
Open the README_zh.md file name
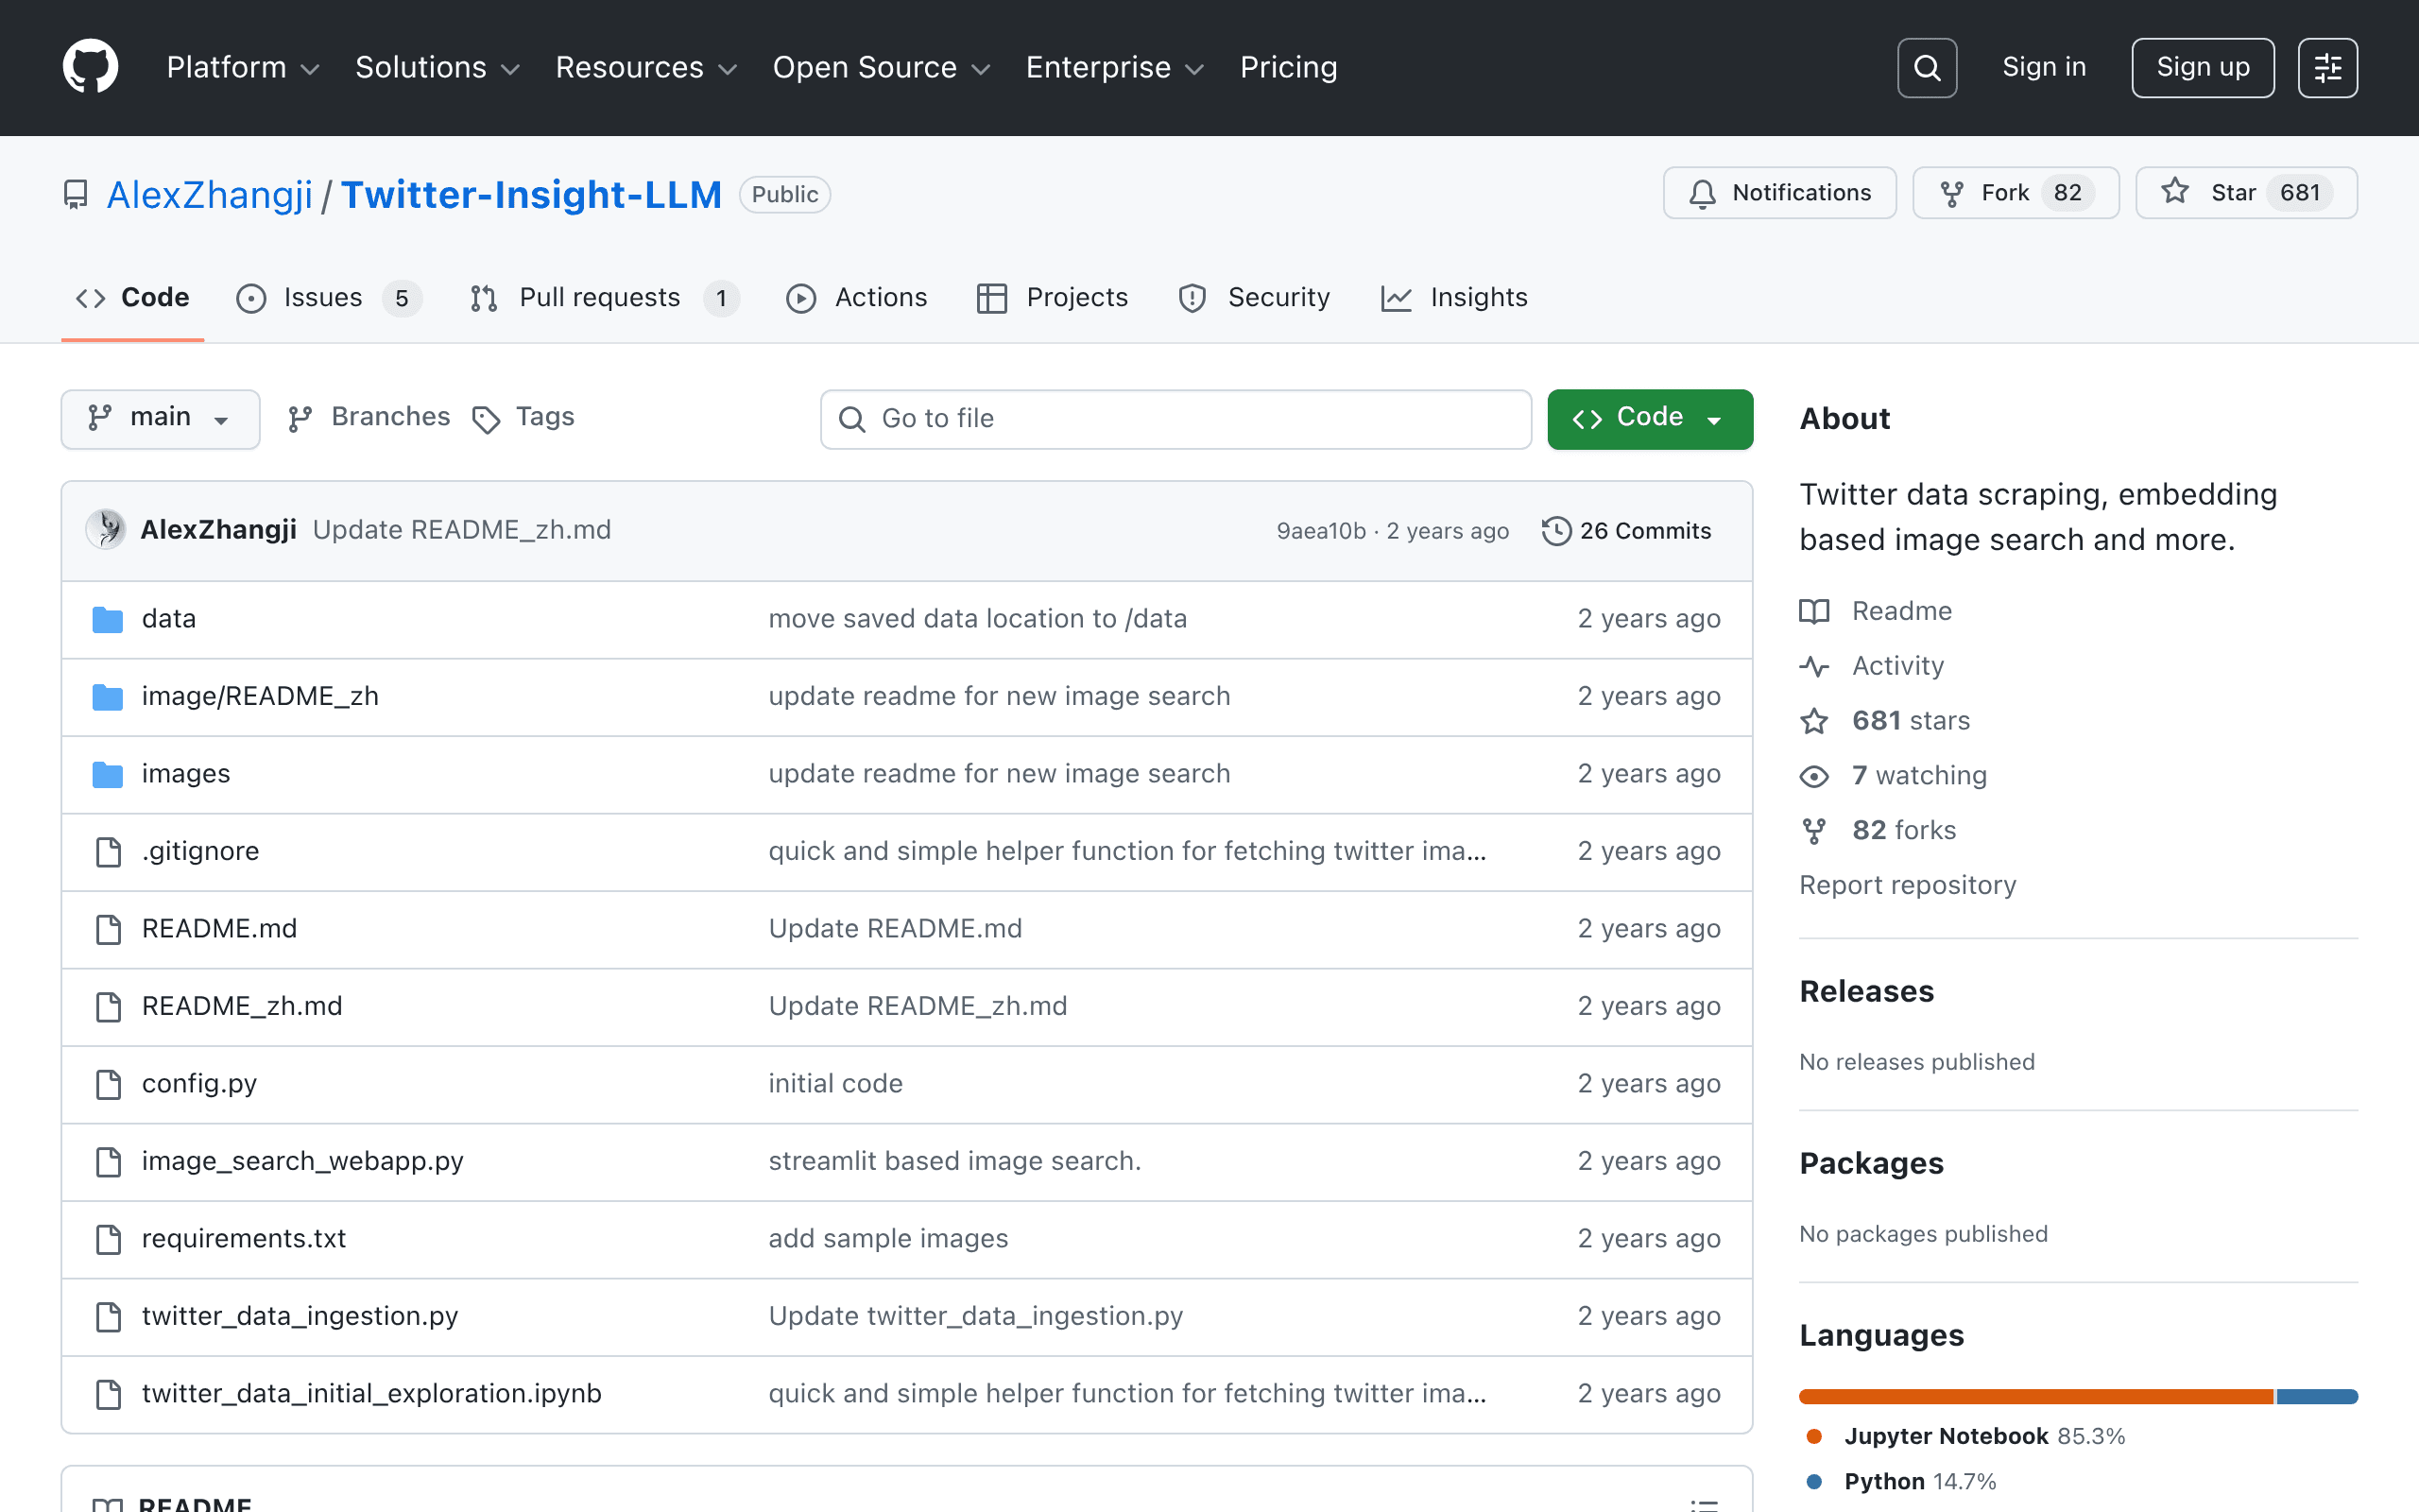pyautogui.click(x=242, y=1006)
